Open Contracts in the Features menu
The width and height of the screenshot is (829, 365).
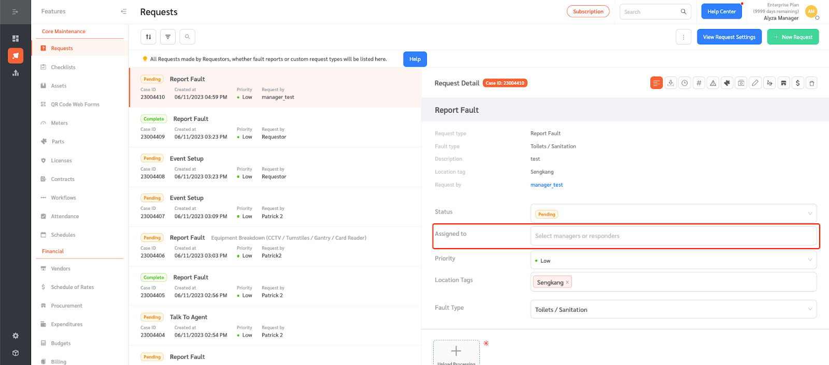tap(63, 179)
